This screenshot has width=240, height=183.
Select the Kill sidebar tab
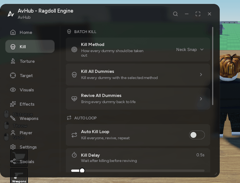(30, 46)
